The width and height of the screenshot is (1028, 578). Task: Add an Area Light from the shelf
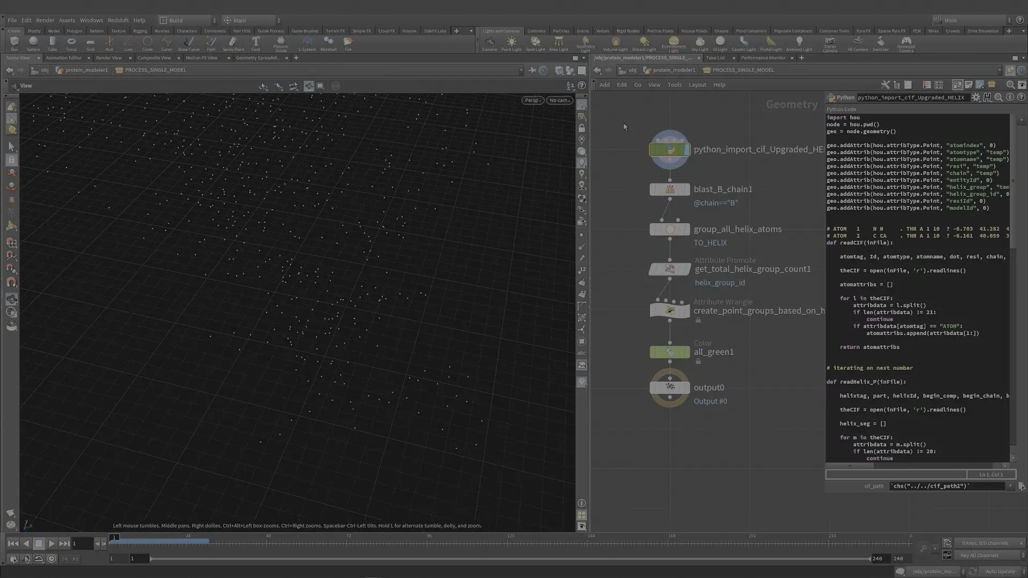coord(558,44)
